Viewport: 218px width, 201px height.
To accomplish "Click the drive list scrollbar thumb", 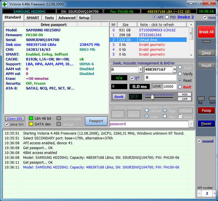I will coord(191,33).
